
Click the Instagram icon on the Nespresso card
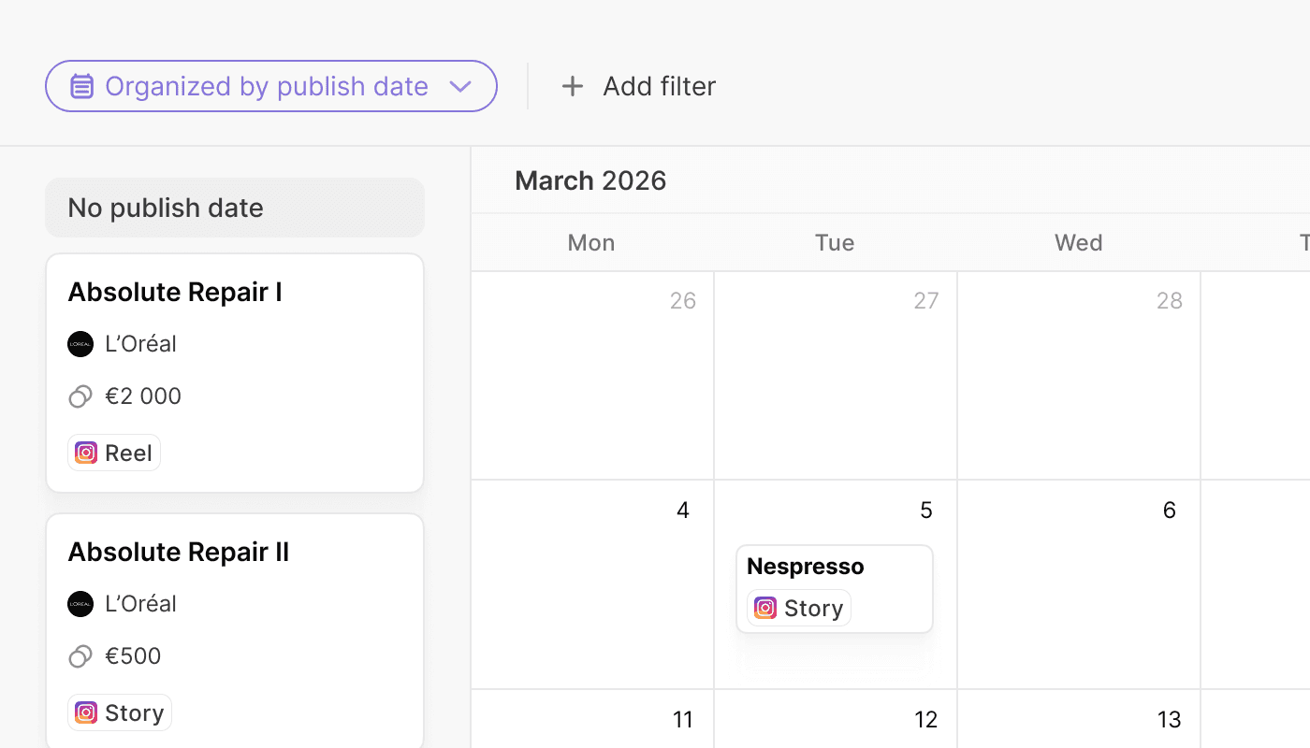pyautogui.click(x=765, y=608)
